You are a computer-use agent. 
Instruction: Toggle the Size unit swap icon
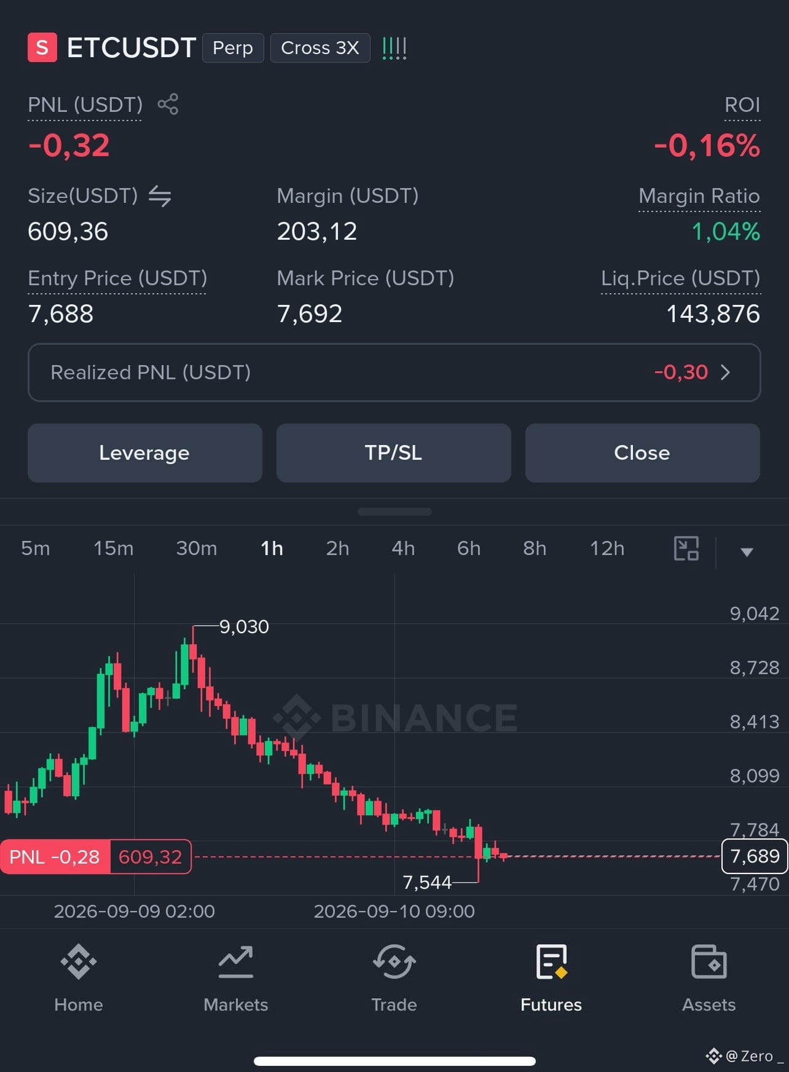point(160,196)
